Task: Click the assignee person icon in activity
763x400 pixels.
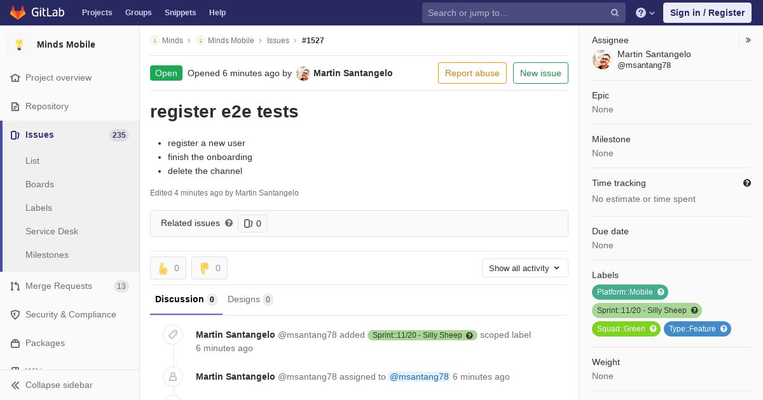Action: [173, 377]
